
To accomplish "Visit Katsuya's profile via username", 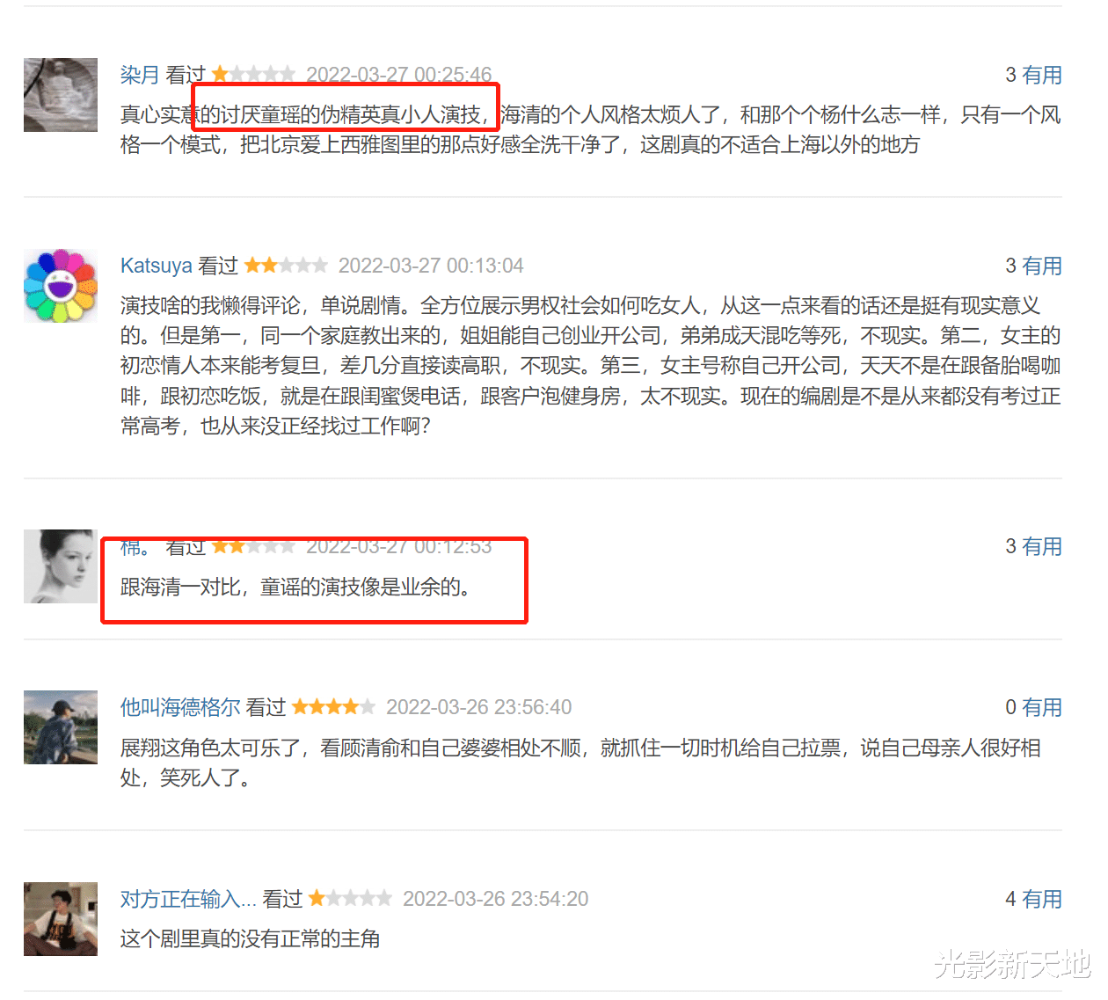I will tap(157, 266).
